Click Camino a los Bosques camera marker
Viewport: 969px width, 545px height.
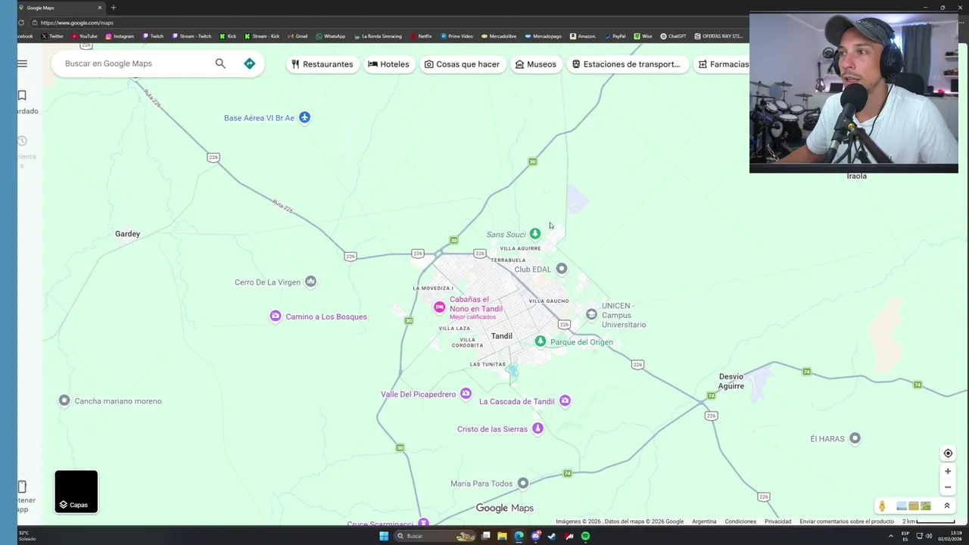coord(276,316)
